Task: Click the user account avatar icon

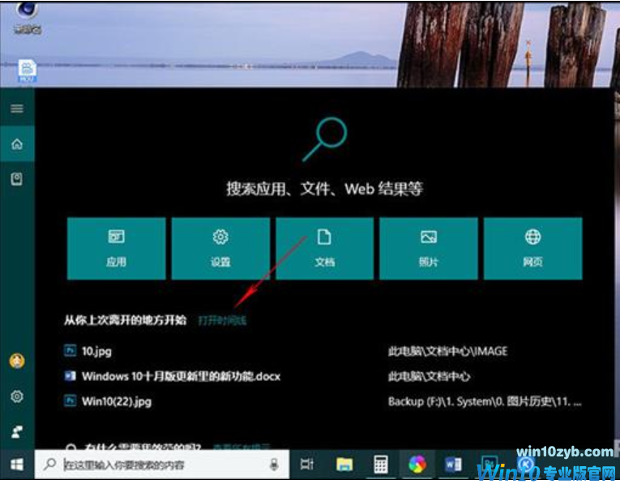Action: pyautogui.click(x=17, y=361)
